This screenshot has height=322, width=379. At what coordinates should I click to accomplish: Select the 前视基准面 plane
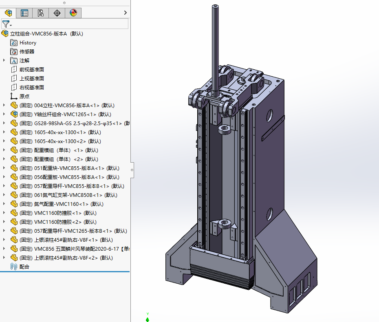pyautogui.click(x=32, y=70)
